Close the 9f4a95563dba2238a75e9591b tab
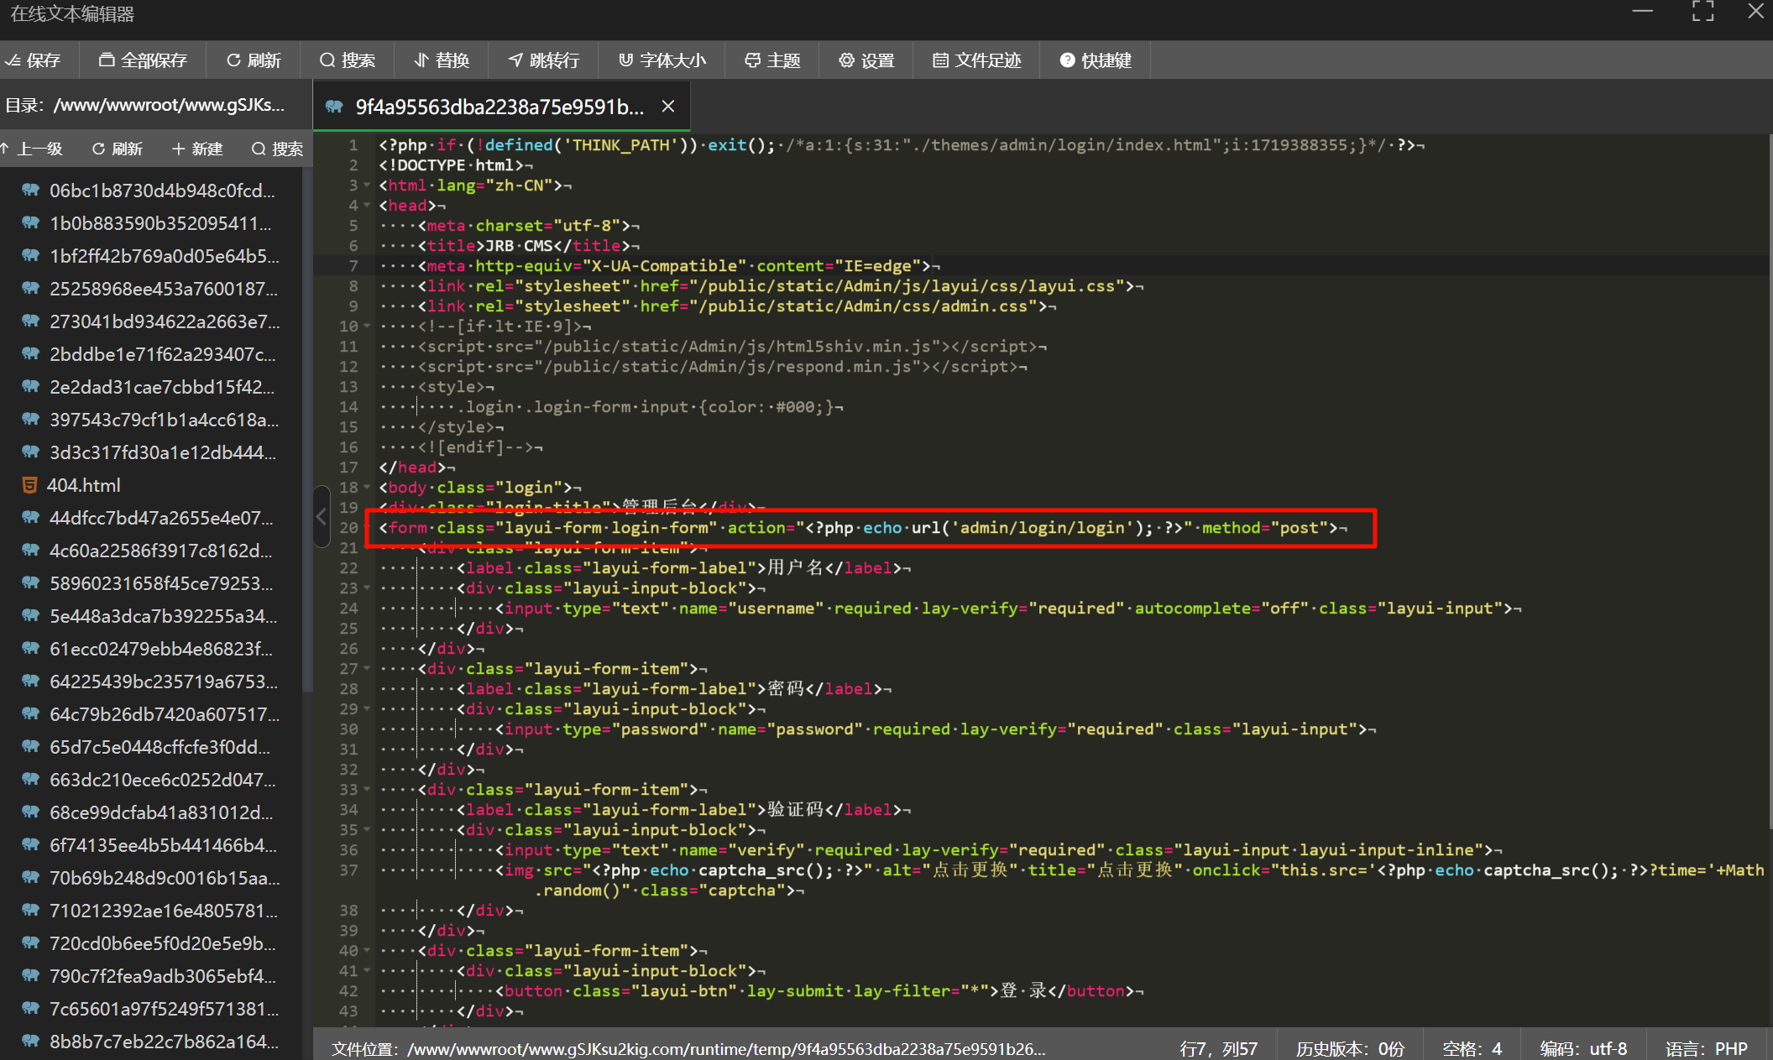This screenshot has width=1773, height=1060. click(668, 107)
